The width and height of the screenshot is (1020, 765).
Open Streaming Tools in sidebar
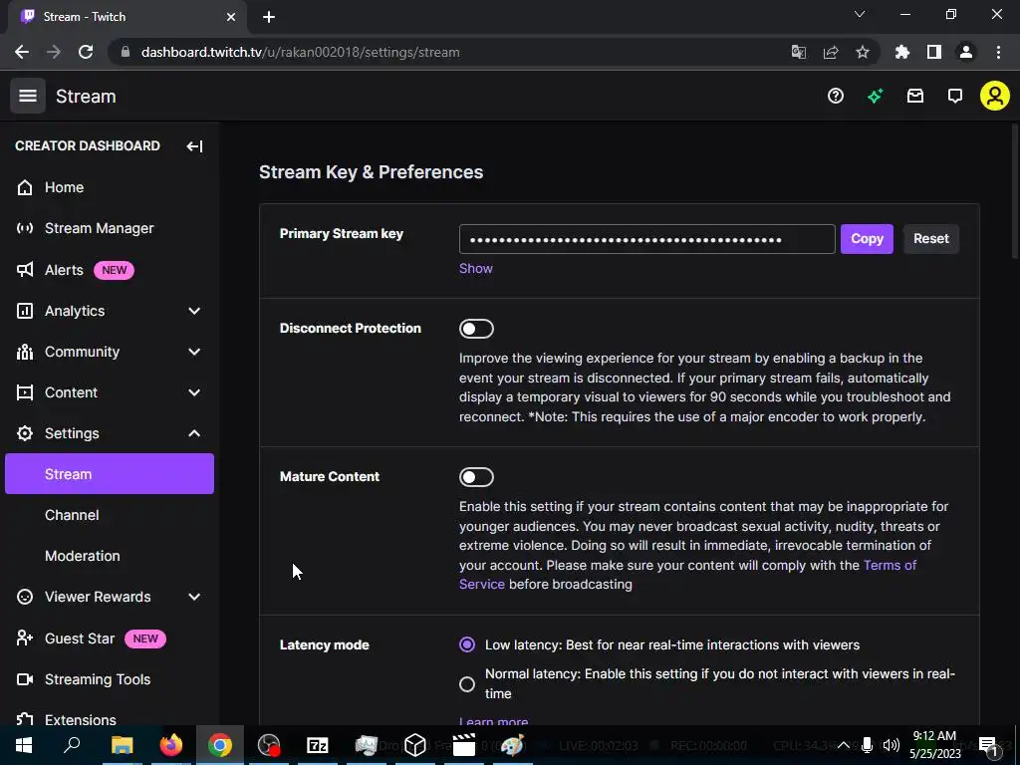tap(98, 679)
